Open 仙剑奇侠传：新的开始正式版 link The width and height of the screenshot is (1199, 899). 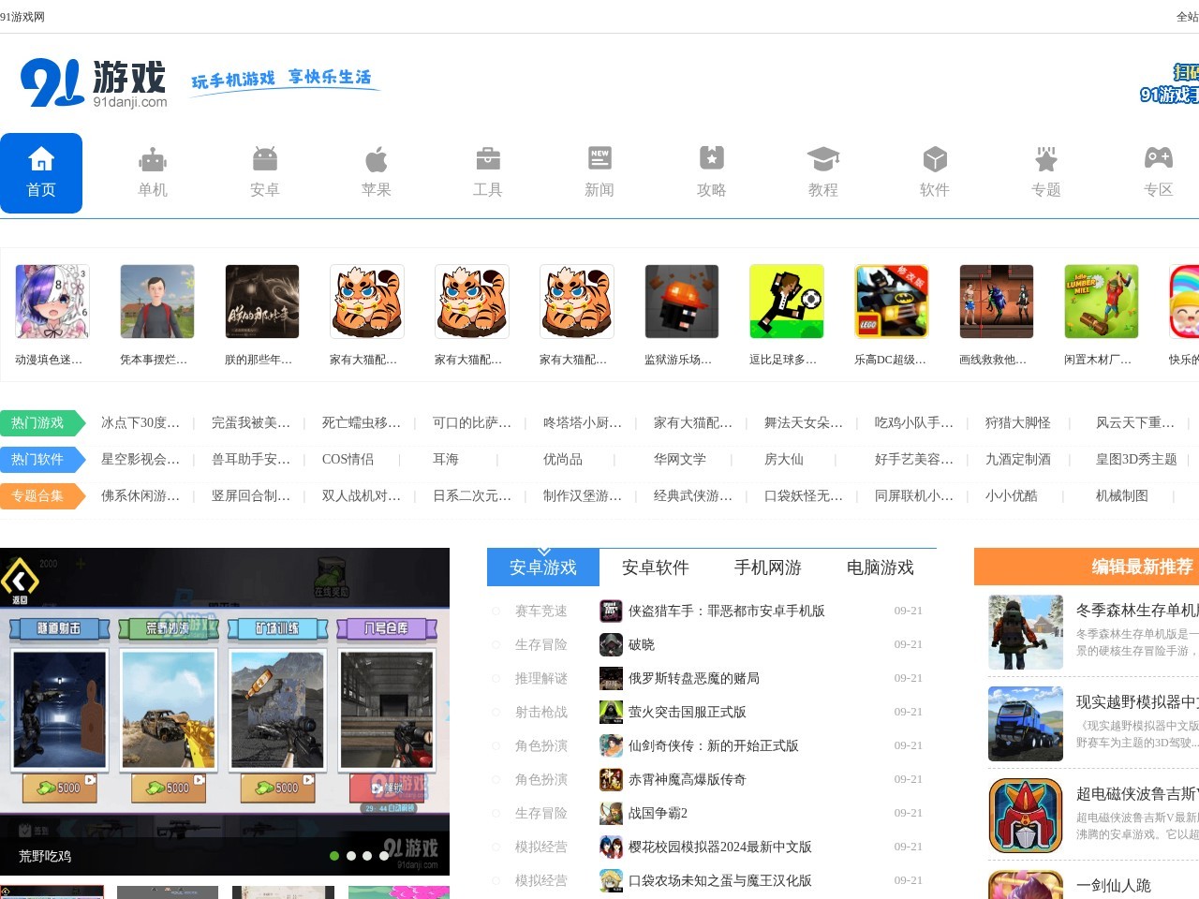point(714,745)
